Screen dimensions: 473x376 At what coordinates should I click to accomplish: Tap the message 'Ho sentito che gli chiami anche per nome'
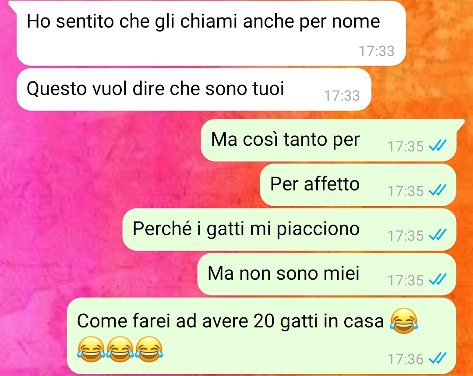click(211, 33)
